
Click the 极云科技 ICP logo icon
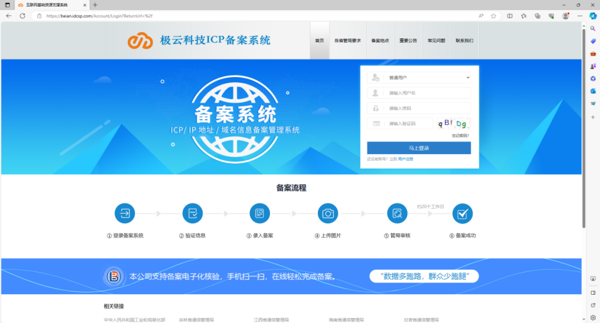coord(141,39)
